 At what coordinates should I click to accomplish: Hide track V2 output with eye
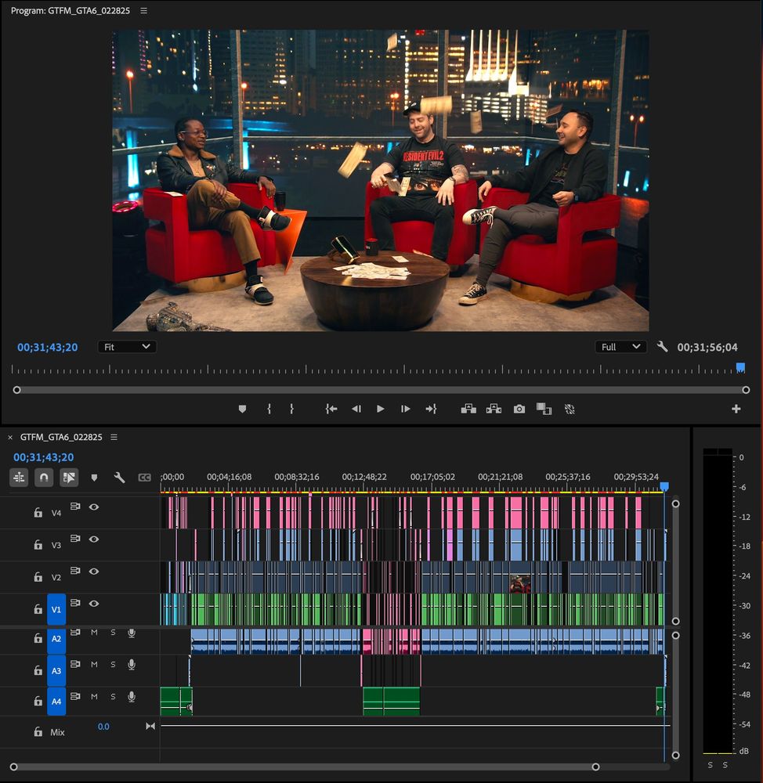tap(94, 572)
